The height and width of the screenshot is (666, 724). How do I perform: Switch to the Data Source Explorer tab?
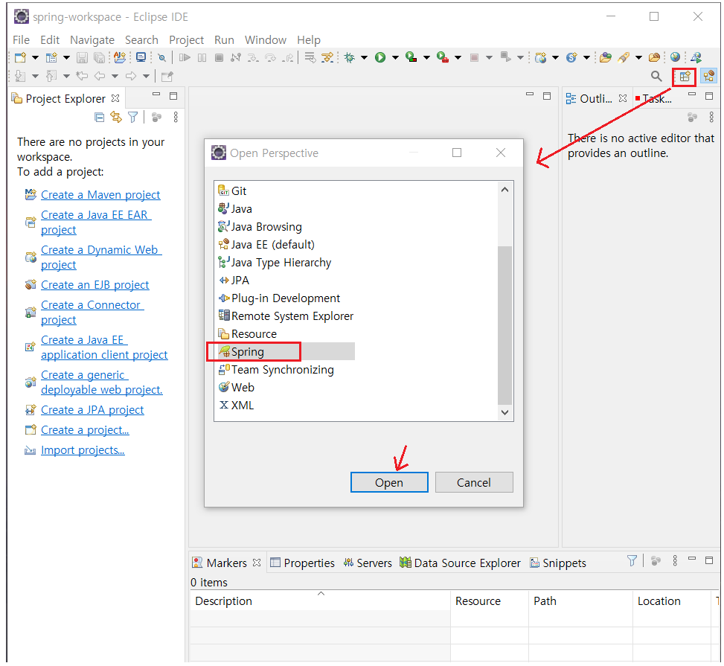click(461, 563)
